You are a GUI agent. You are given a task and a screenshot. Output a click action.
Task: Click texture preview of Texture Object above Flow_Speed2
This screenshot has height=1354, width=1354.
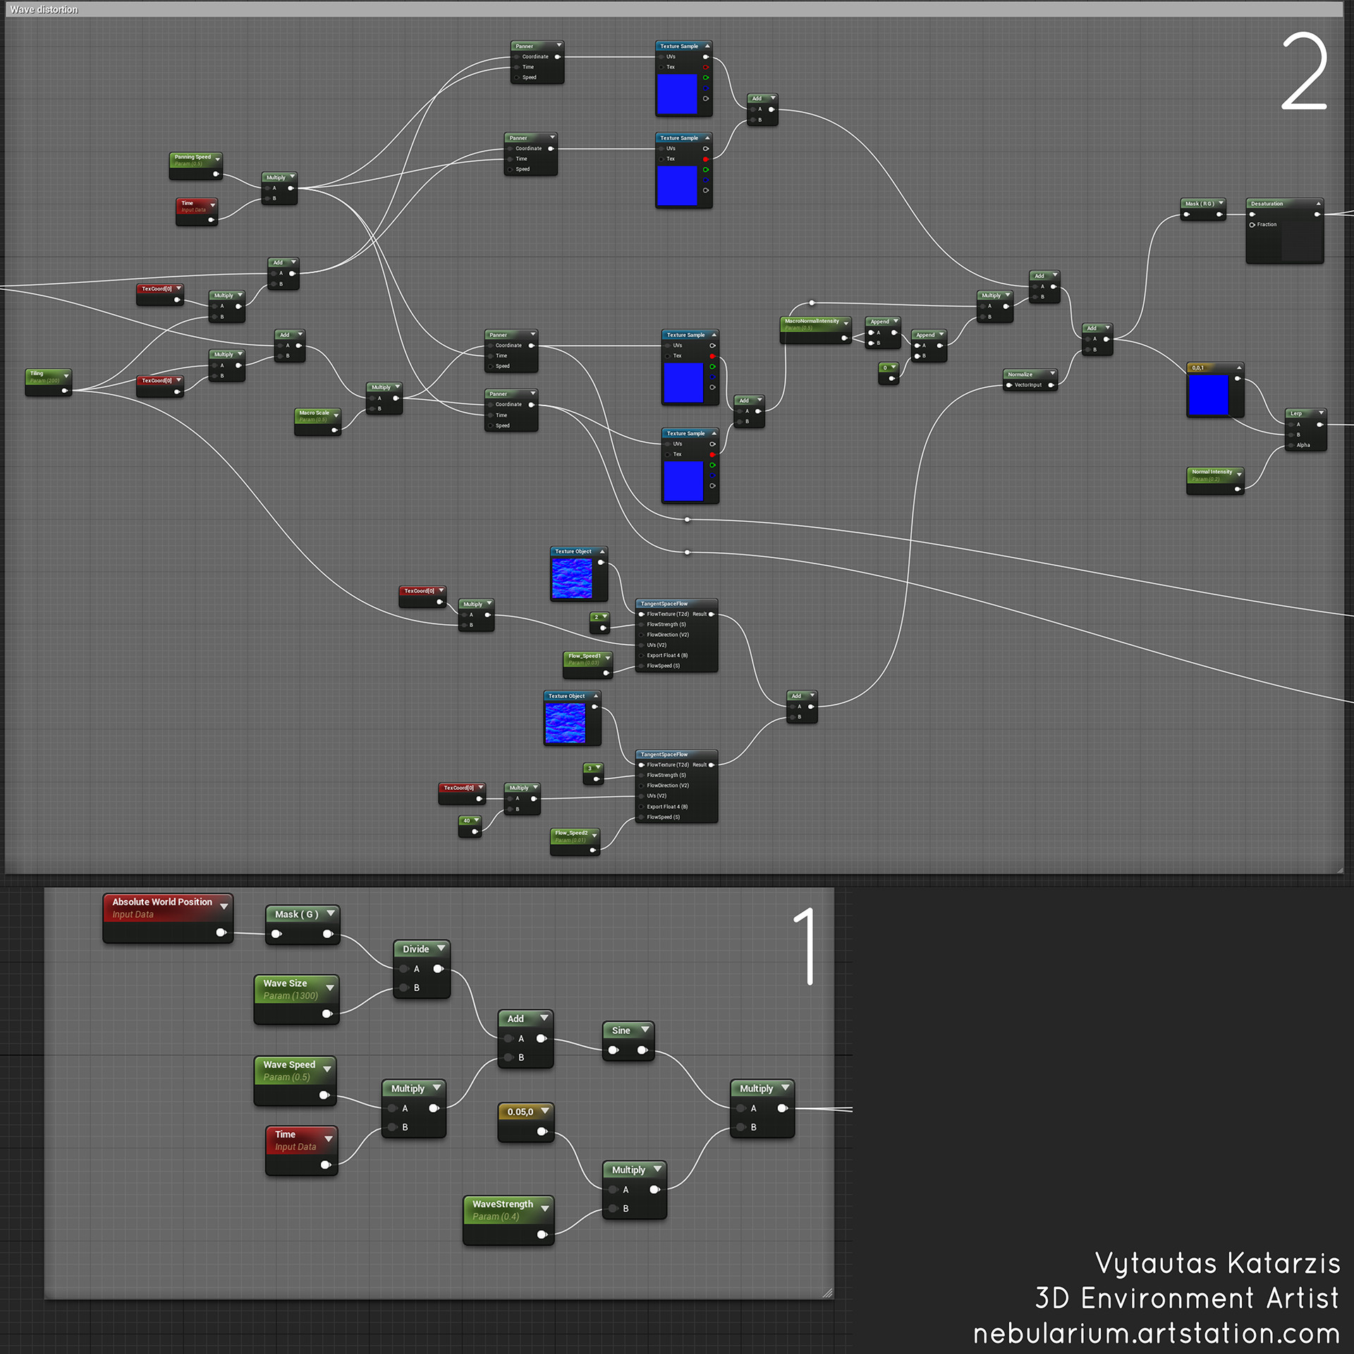pos(565,723)
